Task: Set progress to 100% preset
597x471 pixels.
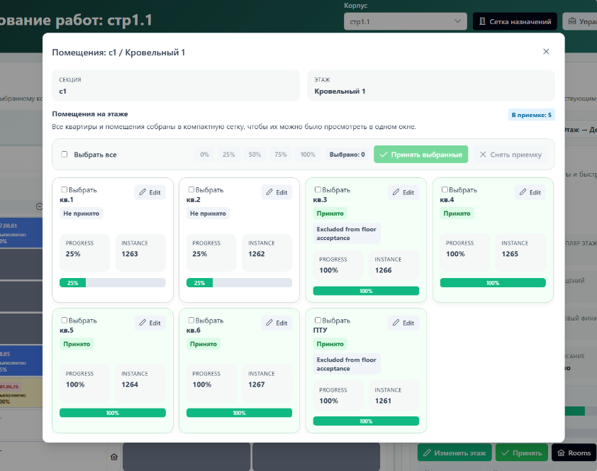Action: (x=308, y=154)
